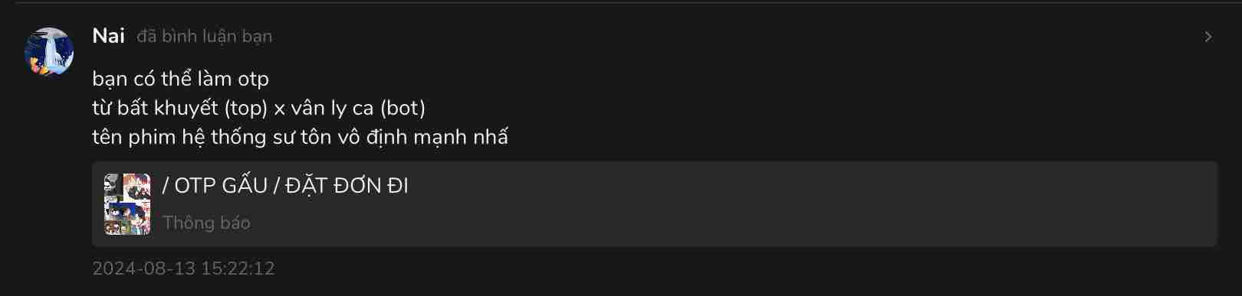Click the 'đã bình luận bạn' label
This screenshot has height=296, width=1242.
coord(204,36)
